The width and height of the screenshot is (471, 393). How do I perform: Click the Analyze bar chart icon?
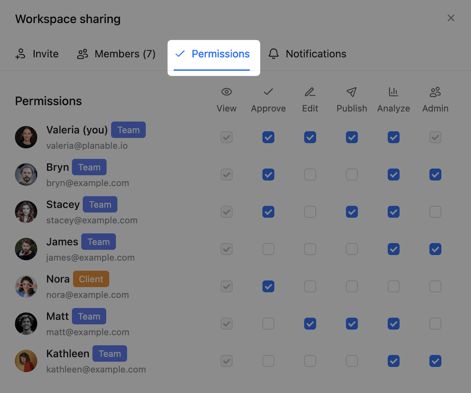pos(393,92)
